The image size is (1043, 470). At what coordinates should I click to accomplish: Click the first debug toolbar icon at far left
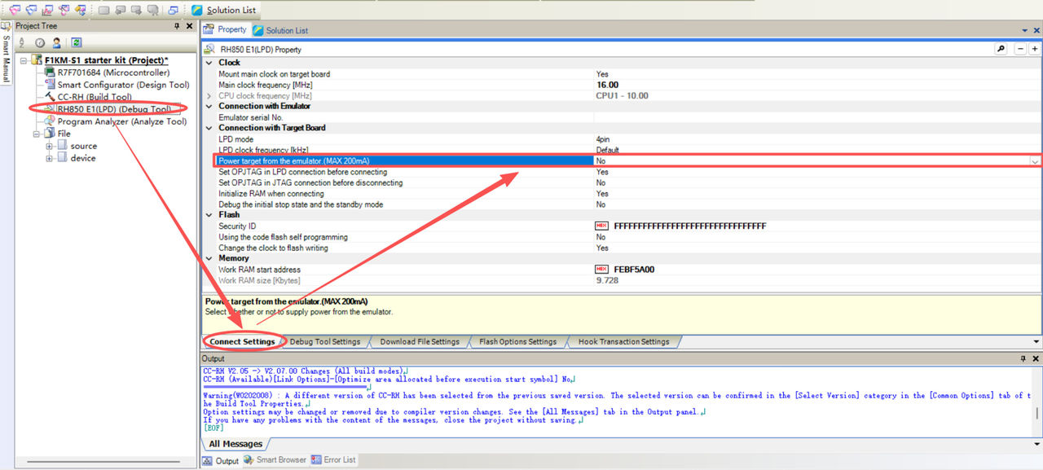14,10
